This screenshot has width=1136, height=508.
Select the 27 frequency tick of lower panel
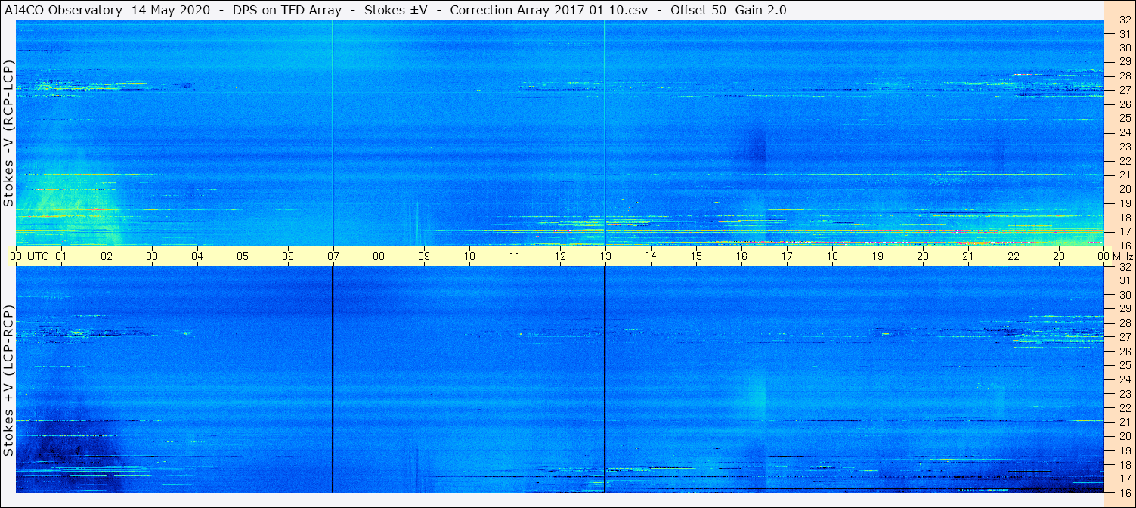[1124, 337]
